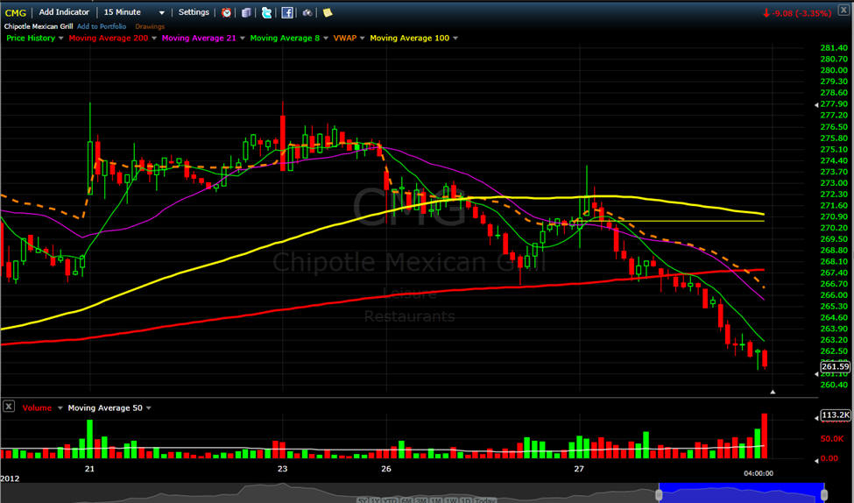
Task: Expand the Moving Average 100 dropdown arrow
Action: pos(455,39)
